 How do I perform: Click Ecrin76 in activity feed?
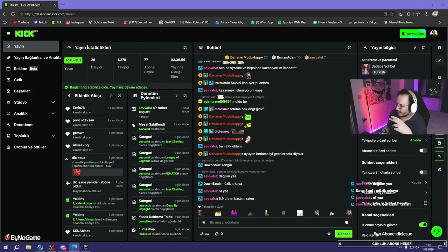(x=79, y=108)
